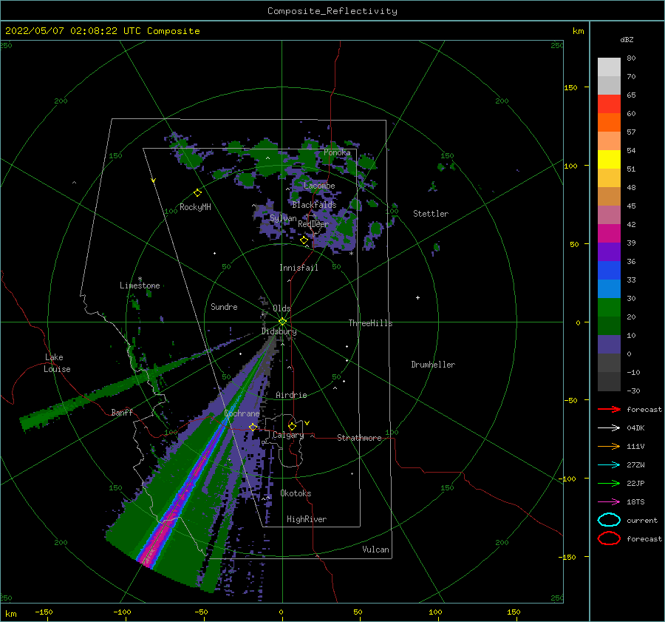
Task: Click the Stettler city label
Action: click(431, 214)
